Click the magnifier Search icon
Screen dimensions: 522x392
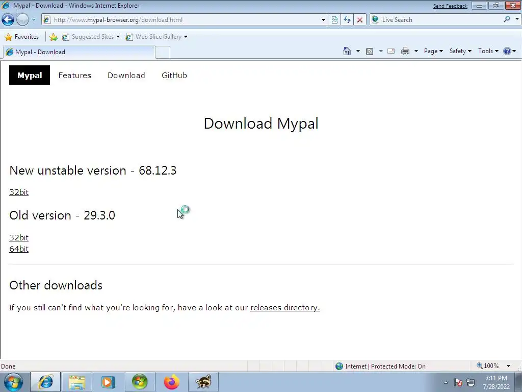pos(507,19)
